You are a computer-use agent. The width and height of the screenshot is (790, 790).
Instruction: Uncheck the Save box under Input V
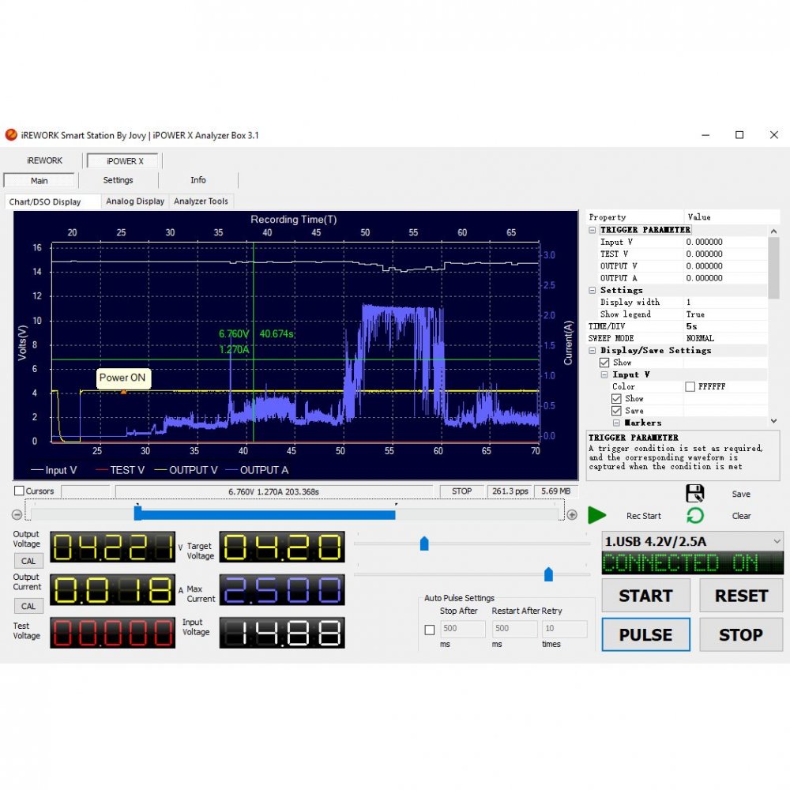pyautogui.click(x=616, y=411)
